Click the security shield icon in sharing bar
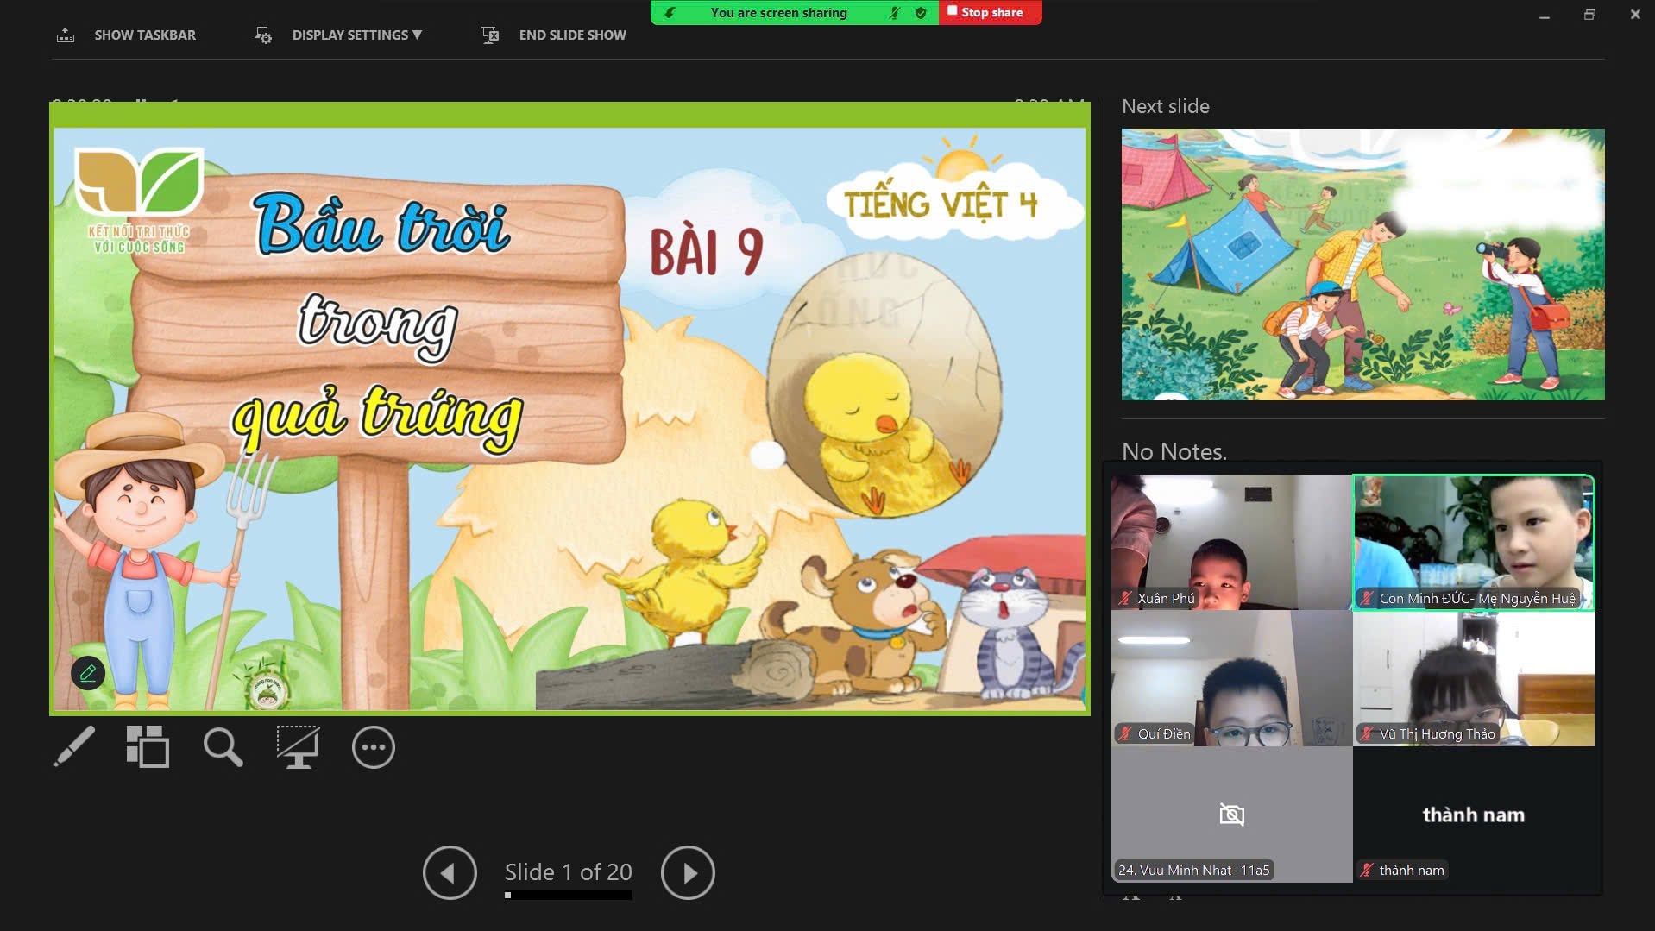Image resolution: width=1655 pixels, height=931 pixels. coord(921,13)
